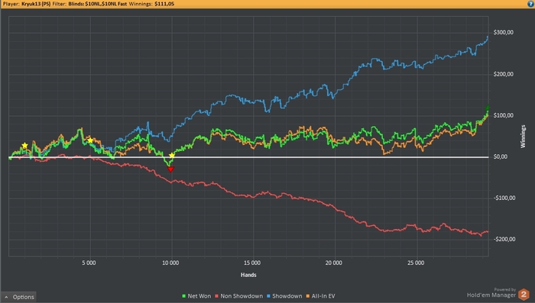535x303 pixels.
Task: Click the 5 000 hands axis label
Action: [89, 263]
